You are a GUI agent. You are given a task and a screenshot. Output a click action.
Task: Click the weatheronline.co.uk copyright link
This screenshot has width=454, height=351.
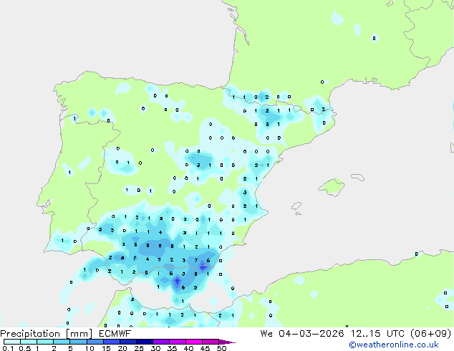394,345
